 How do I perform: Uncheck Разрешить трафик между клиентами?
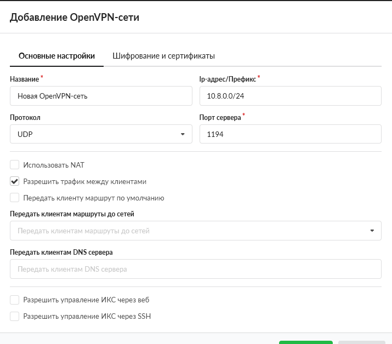point(14,181)
